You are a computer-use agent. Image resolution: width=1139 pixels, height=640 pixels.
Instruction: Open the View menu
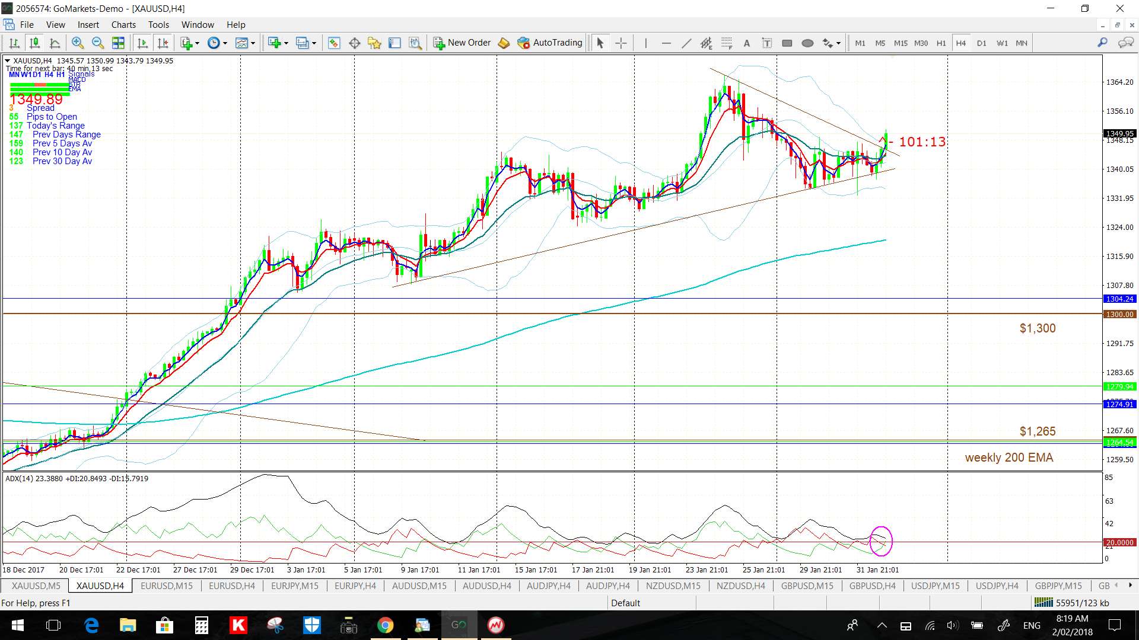tap(56, 24)
